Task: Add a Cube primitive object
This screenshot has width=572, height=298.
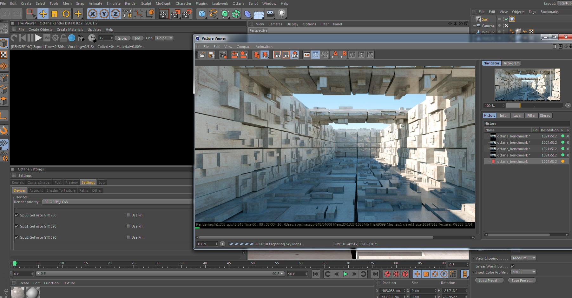Action: [x=202, y=14]
